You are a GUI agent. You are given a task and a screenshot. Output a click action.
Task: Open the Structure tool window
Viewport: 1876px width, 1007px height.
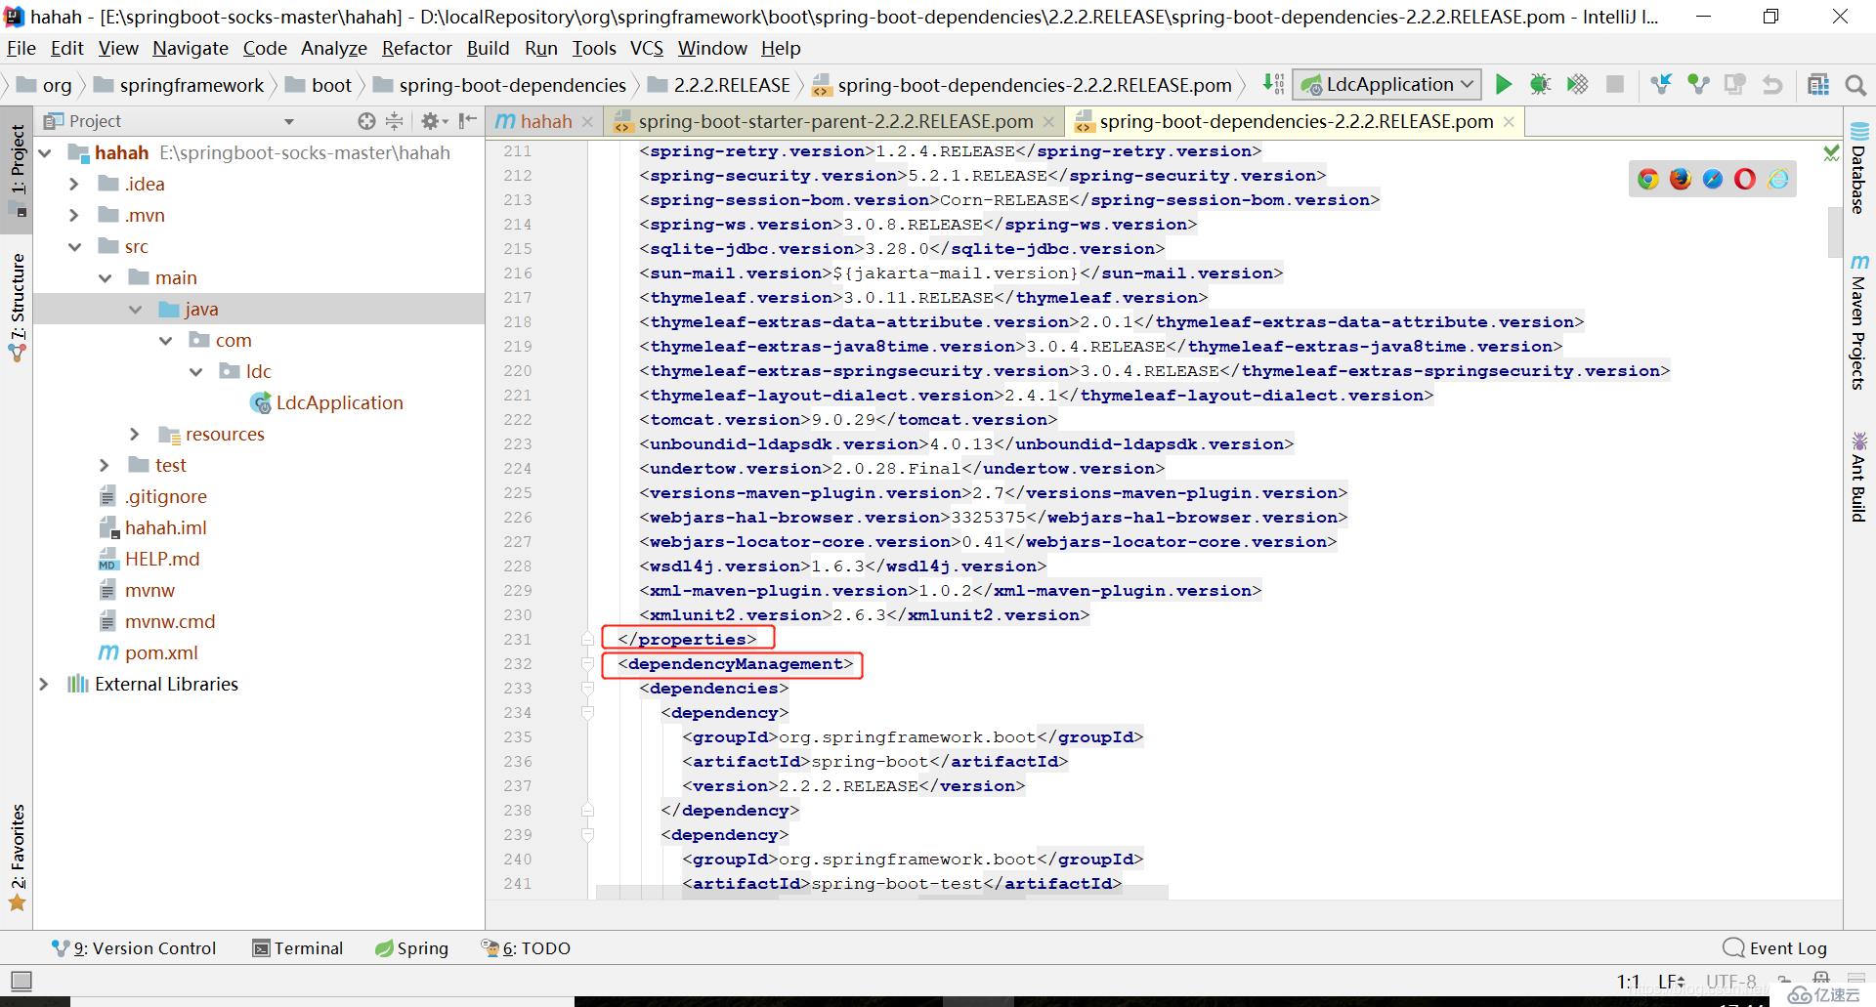click(17, 308)
